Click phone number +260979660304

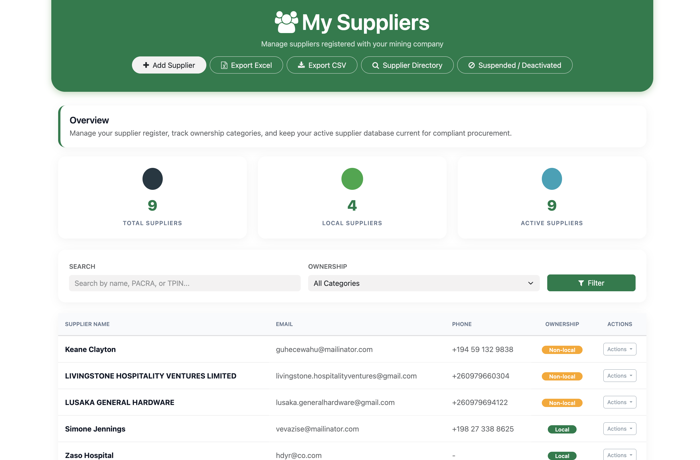[480, 376]
